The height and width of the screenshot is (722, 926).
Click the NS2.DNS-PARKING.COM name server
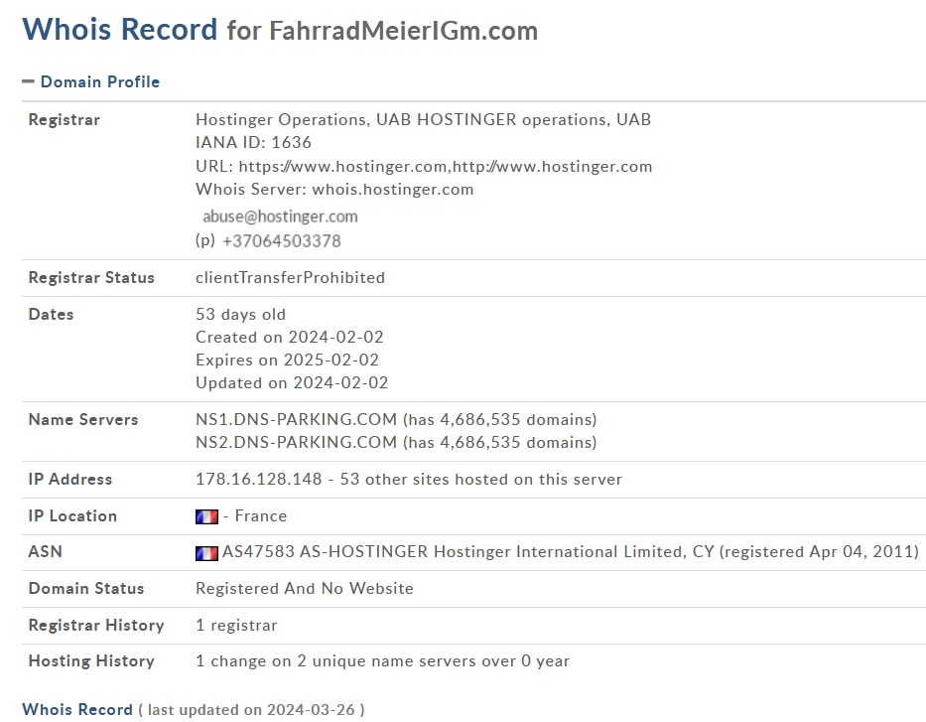coord(296,443)
